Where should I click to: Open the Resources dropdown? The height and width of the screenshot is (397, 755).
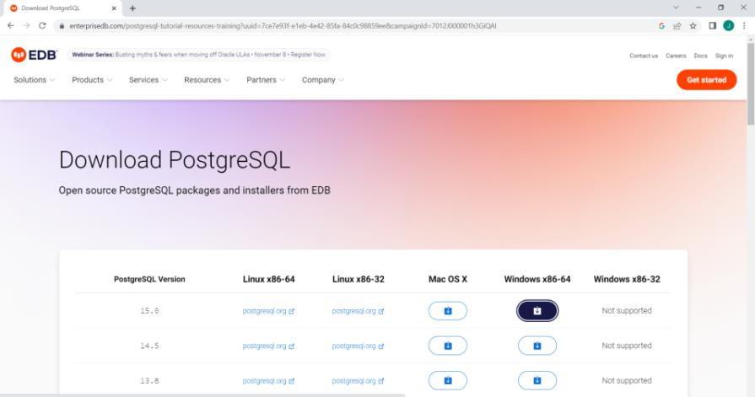click(207, 80)
